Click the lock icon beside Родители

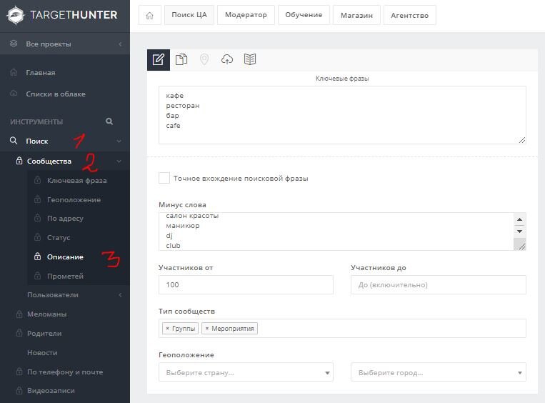point(19,333)
